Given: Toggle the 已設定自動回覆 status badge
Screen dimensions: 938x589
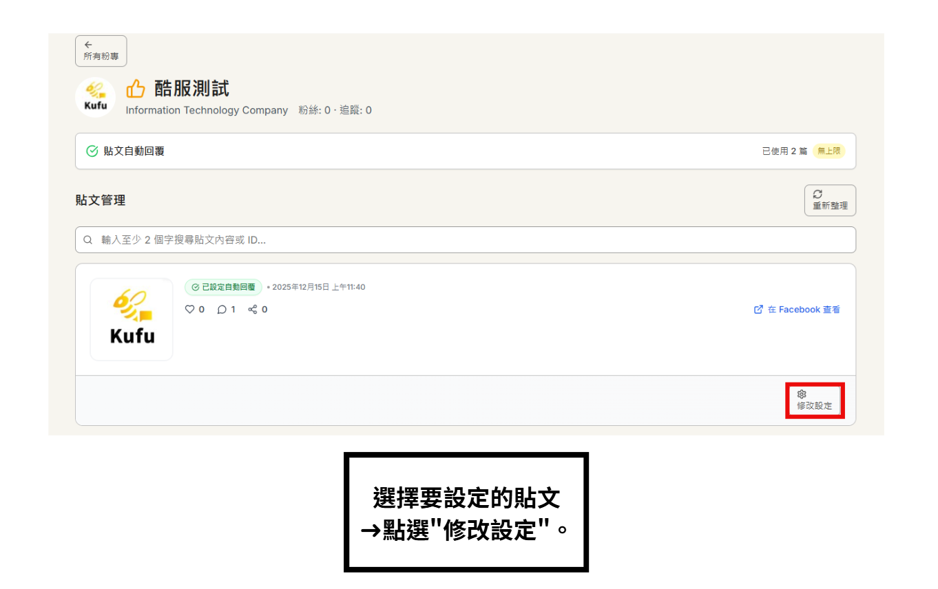Looking at the screenshot, I should tap(223, 287).
